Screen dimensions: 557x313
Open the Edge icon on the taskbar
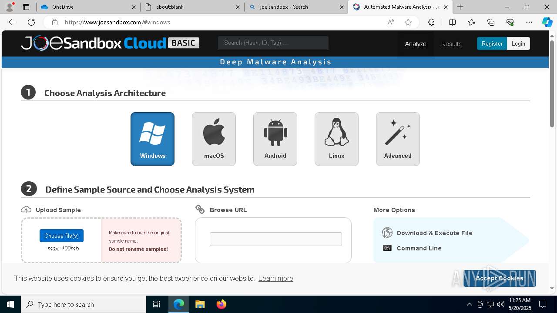pos(179,304)
